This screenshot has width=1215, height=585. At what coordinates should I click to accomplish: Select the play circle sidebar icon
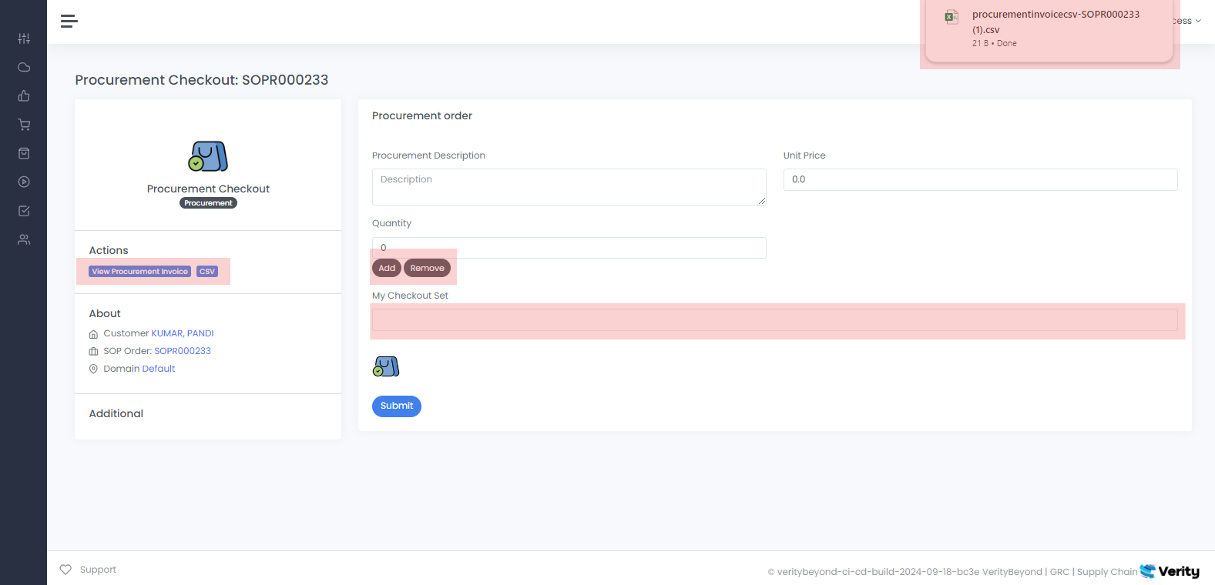[24, 182]
